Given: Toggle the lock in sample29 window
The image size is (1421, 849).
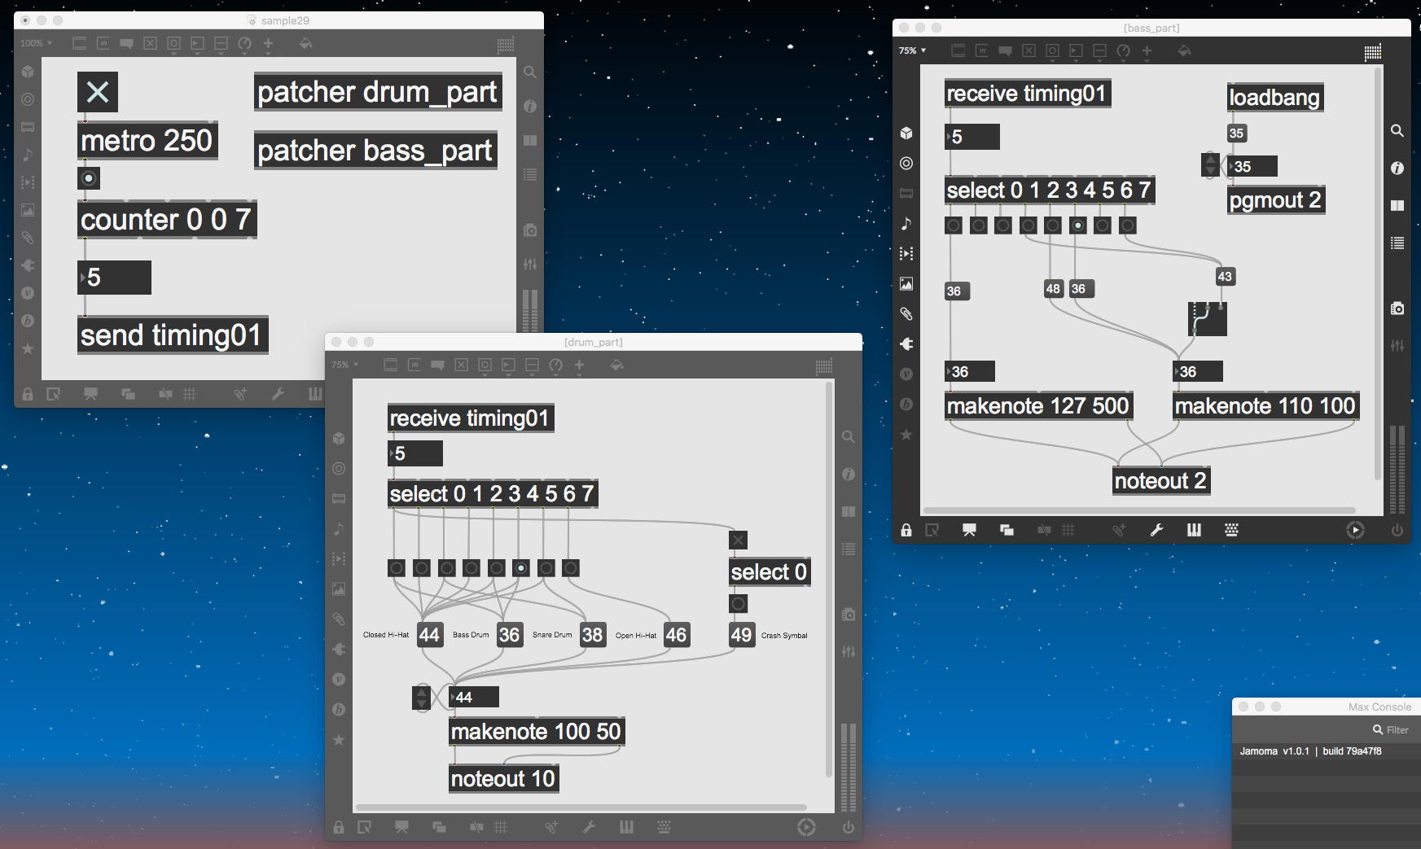Looking at the screenshot, I should tap(28, 394).
